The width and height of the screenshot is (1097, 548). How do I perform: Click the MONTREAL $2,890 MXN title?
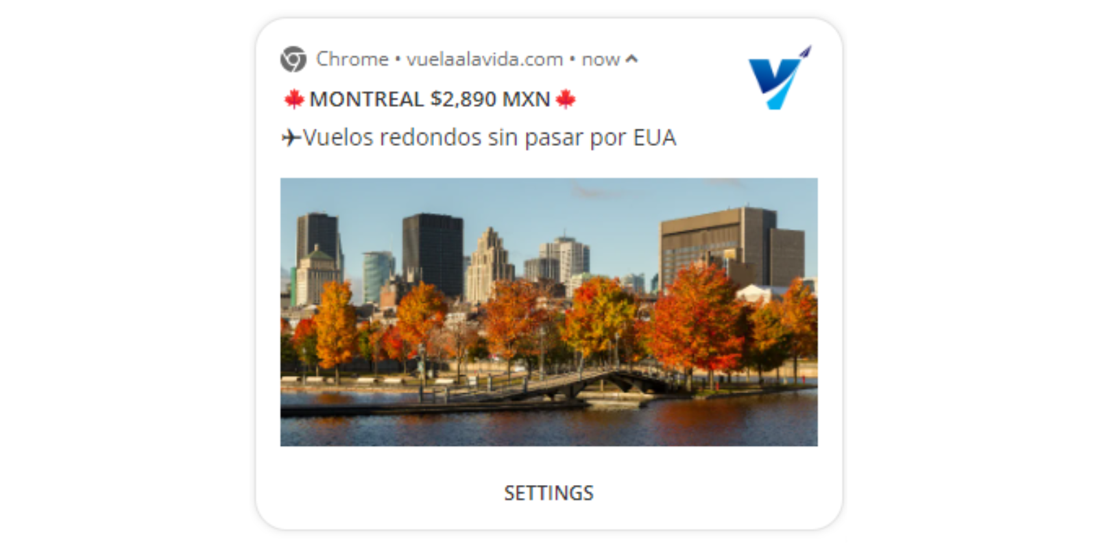(x=430, y=99)
